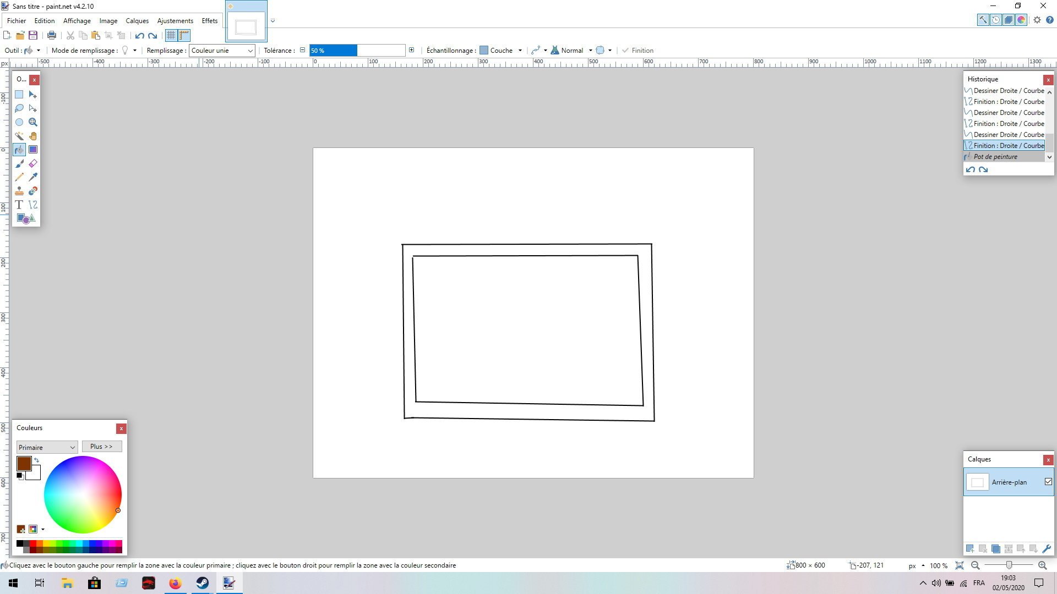The height and width of the screenshot is (594, 1057).
Task: Toggle pixel grid display button
Action: tap(171, 35)
